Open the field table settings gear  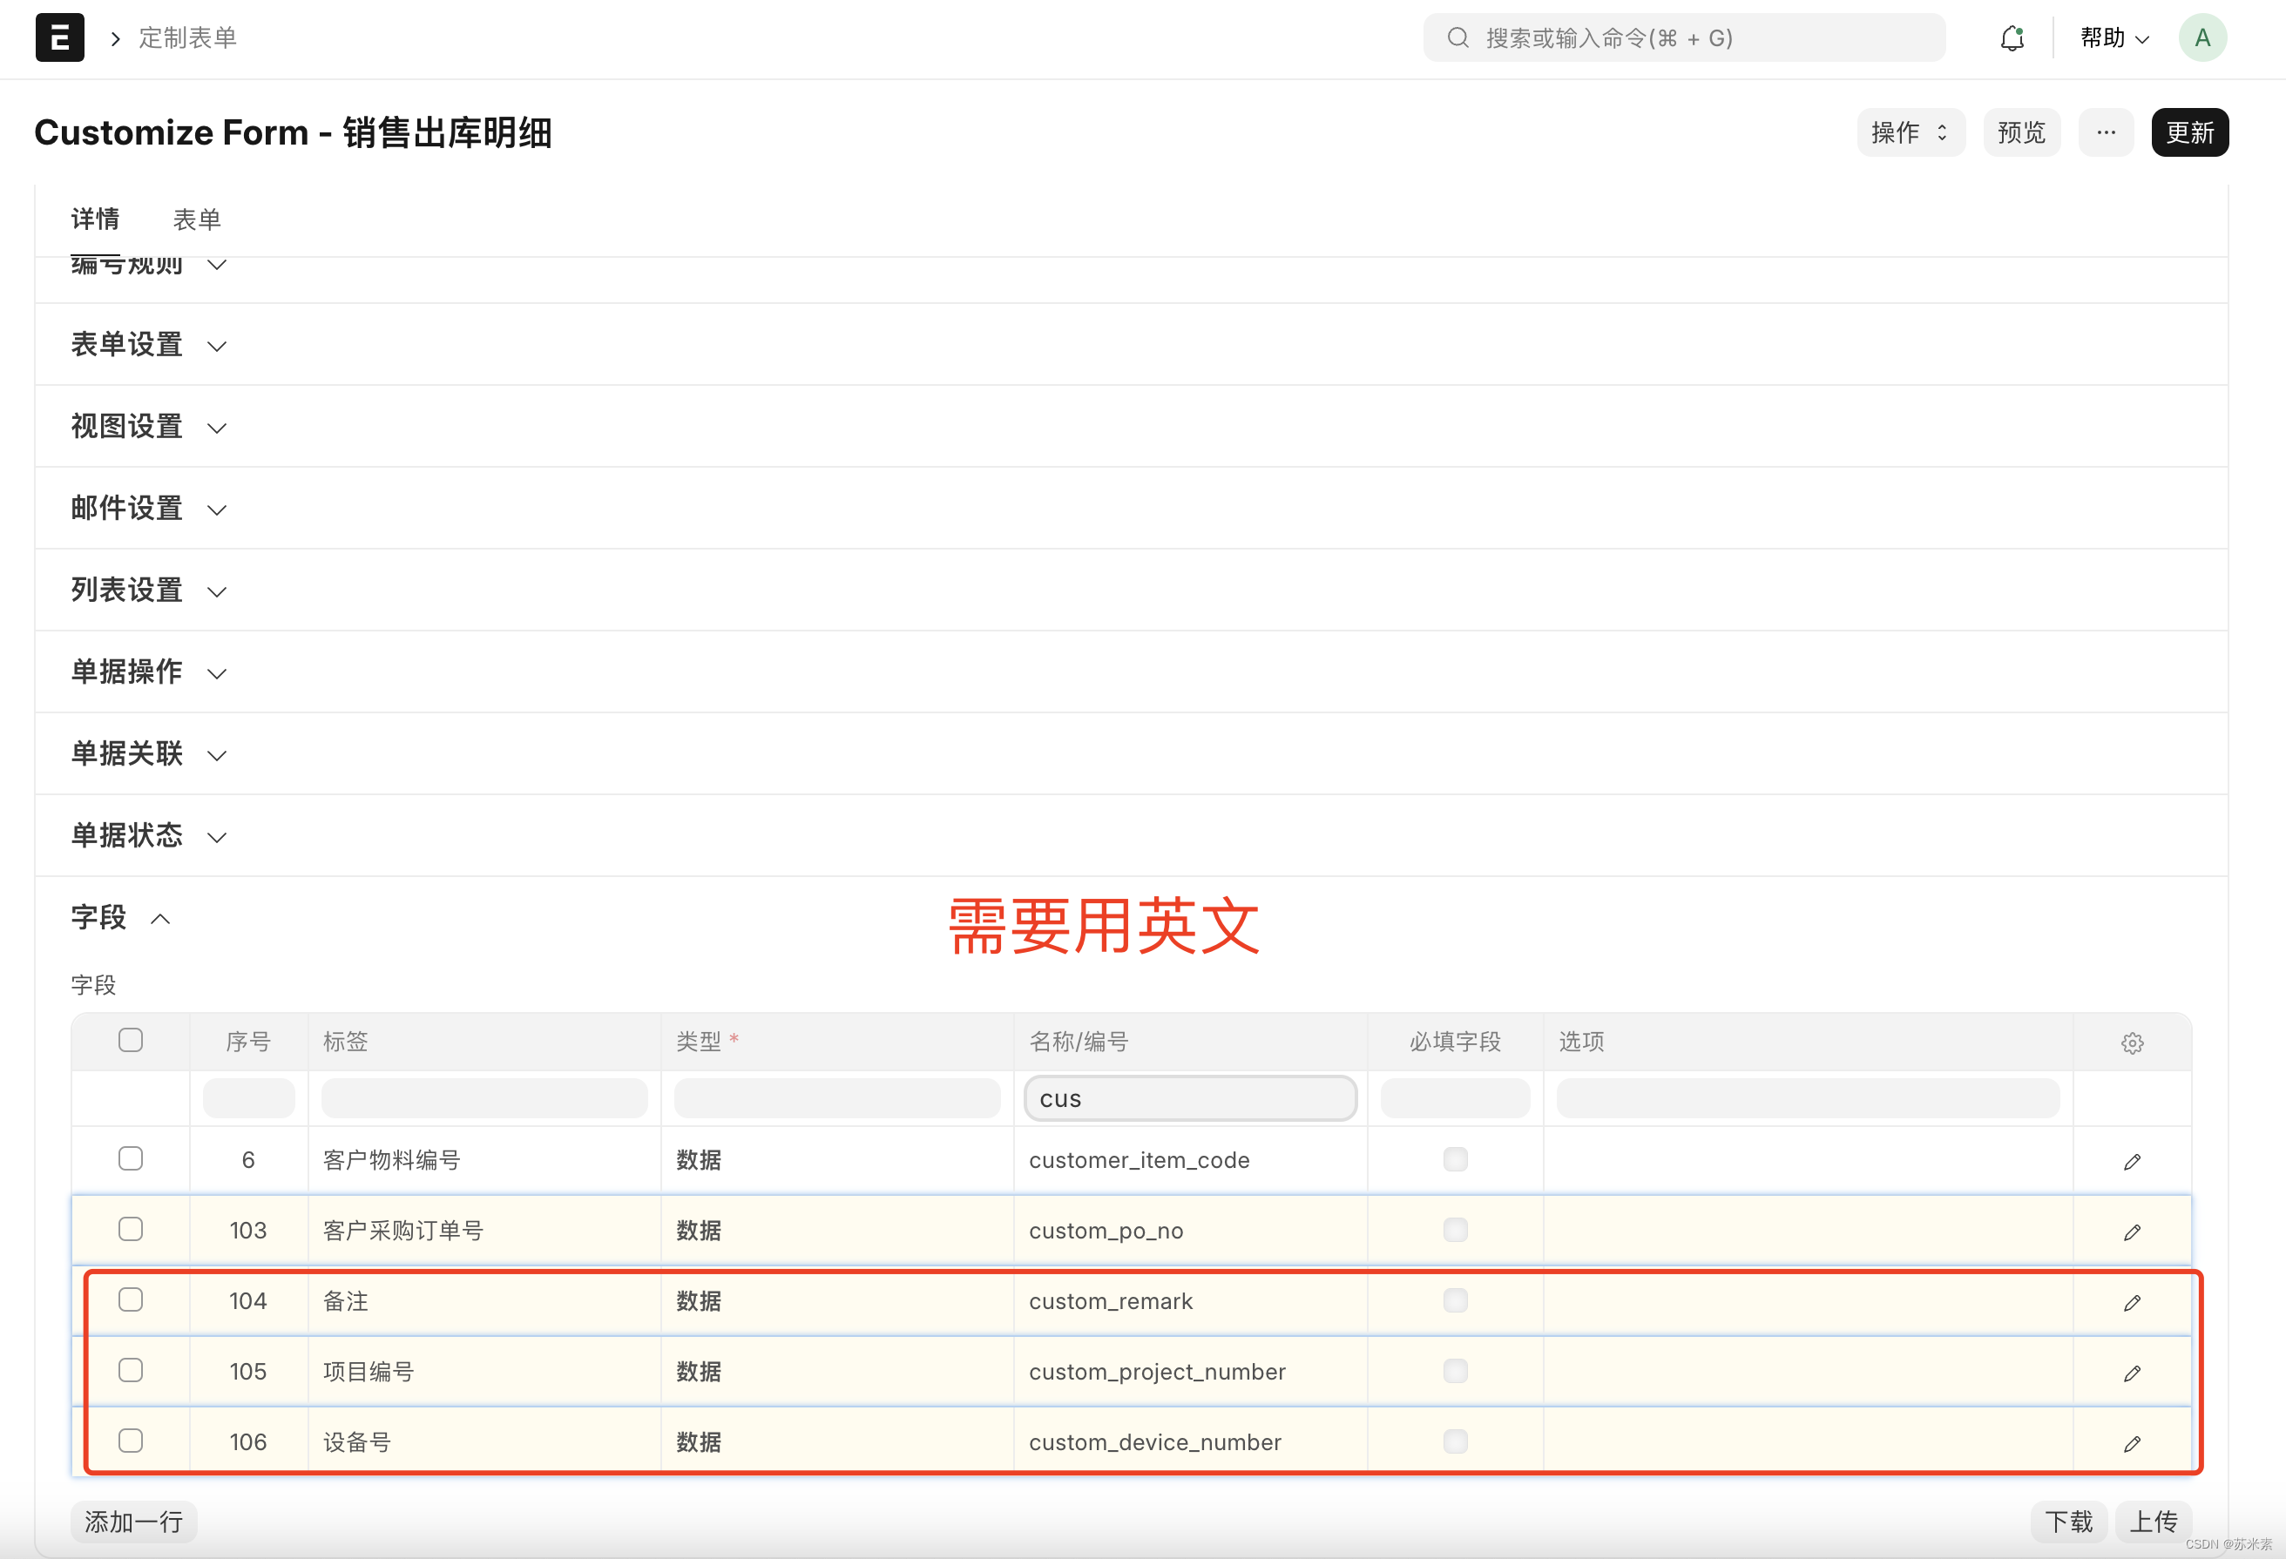pos(2133,1043)
